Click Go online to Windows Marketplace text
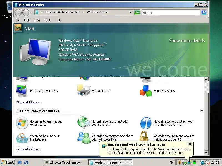The height and width of the screenshot is (166, 222). (44, 138)
